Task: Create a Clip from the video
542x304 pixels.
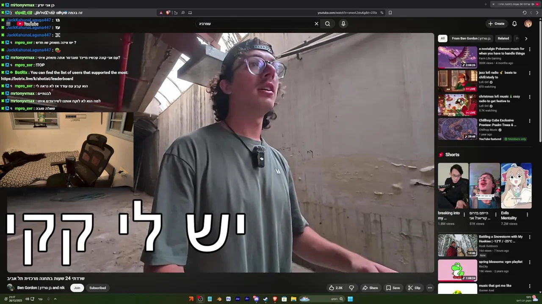Action: click(414, 288)
